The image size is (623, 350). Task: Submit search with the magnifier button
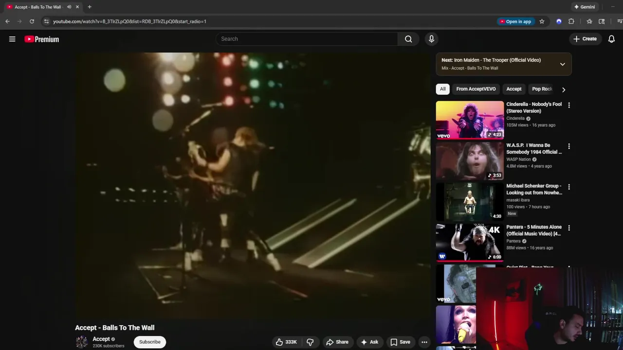click(x=408, y=39)
